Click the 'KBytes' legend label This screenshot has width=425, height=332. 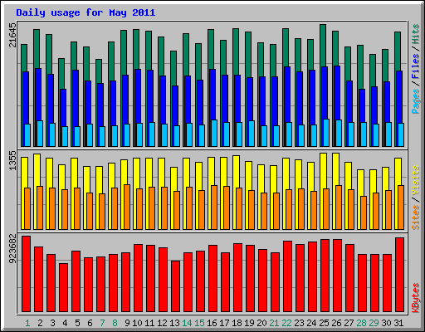pos(416,298)
